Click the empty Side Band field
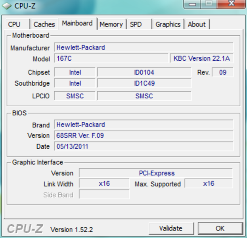Screen dimensions: 247x238 click(104, 194)
